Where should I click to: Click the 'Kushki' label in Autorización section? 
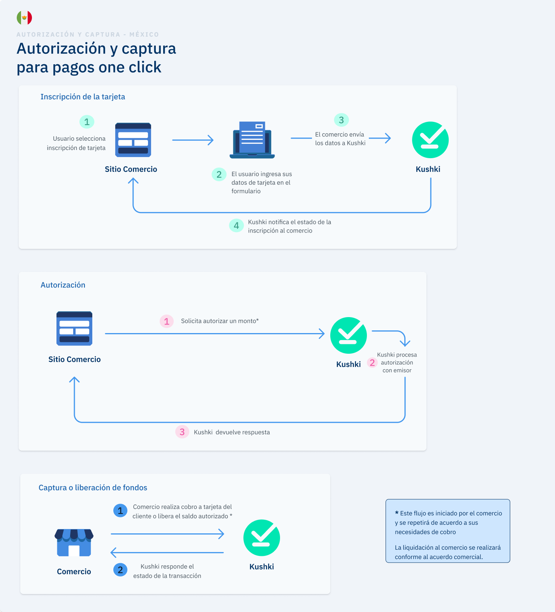point(349,364)
